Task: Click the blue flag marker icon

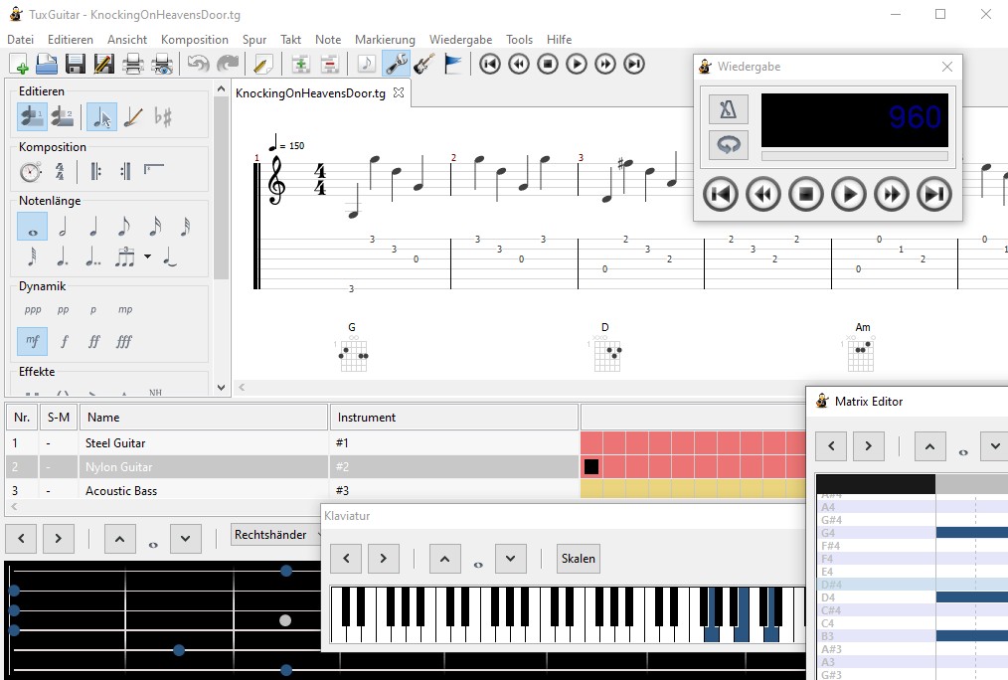Action: coord(453,65)
